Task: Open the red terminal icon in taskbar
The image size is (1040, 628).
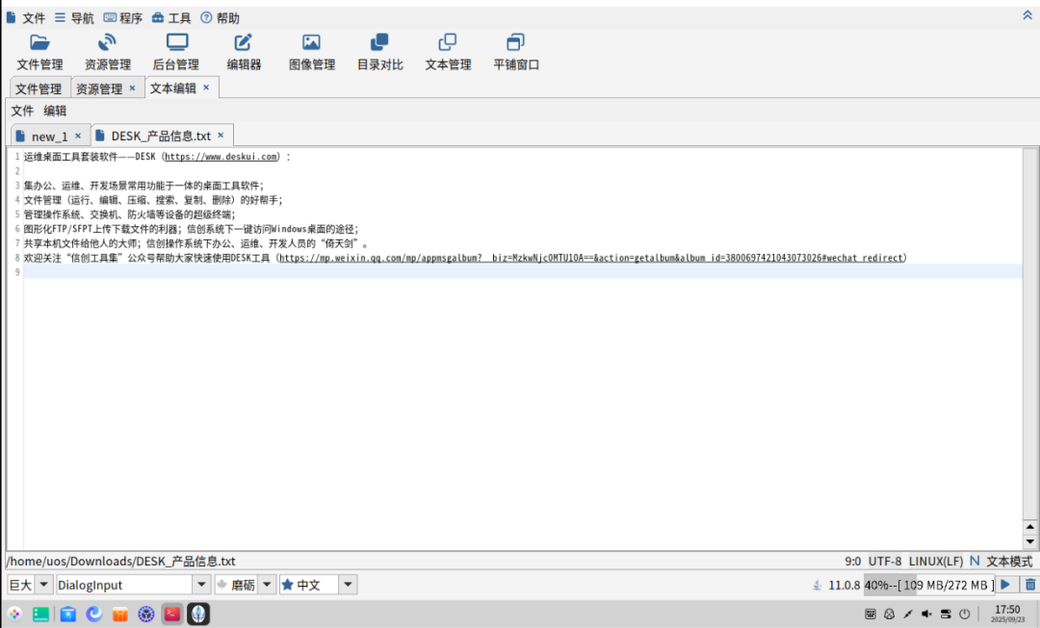Action: [x=171, y=615]
